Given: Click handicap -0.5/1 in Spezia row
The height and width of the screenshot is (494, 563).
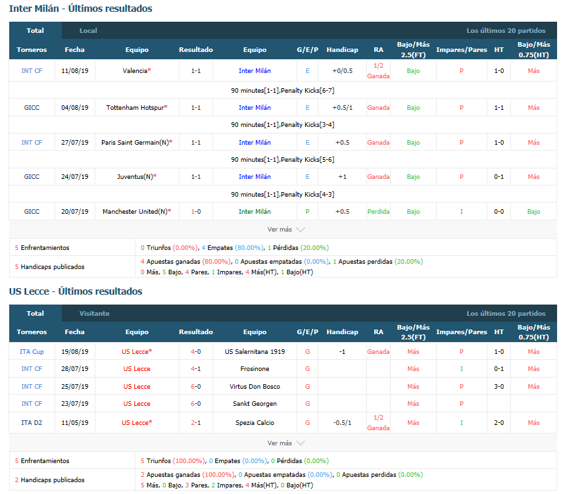Looking at the screenshot, I should click(x=342, y=422).
